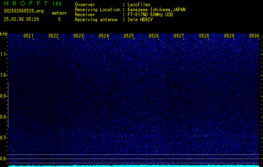The width and height of the screenshot is (263, 167).
Task: Click FT-817ND 50MHz USB text
Action: (150, 15)
